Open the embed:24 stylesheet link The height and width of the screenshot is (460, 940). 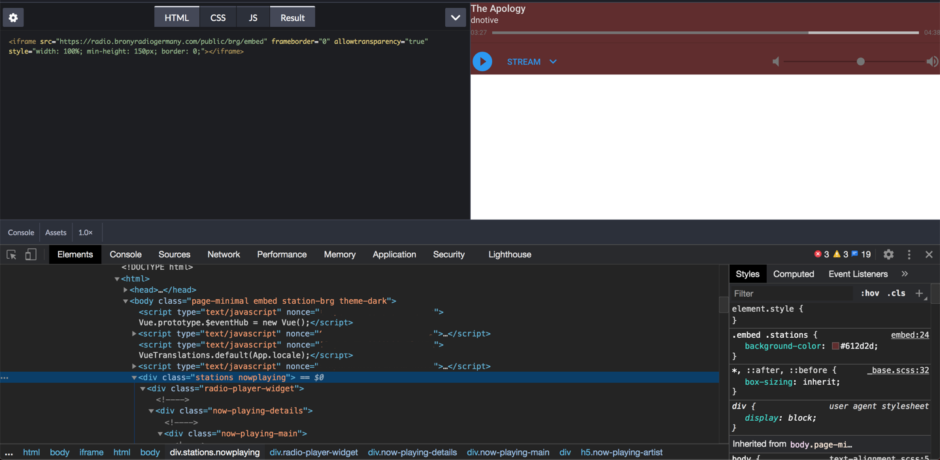[x=910, y=334]
